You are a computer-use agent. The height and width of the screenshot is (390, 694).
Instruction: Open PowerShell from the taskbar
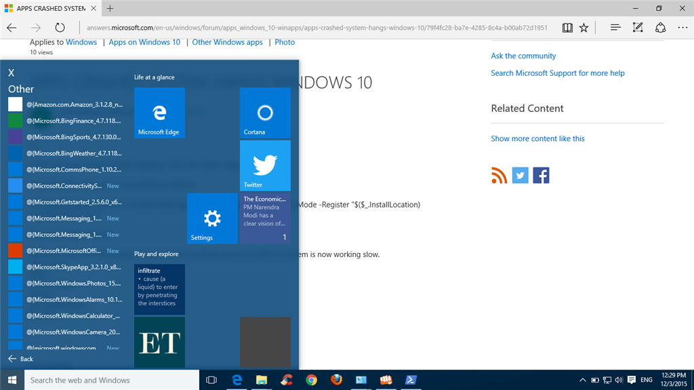click(x=411, y=381)
